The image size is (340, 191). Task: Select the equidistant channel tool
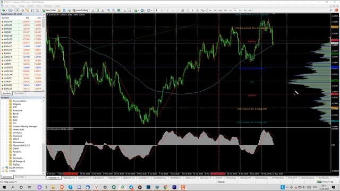[x=183, y=10]
